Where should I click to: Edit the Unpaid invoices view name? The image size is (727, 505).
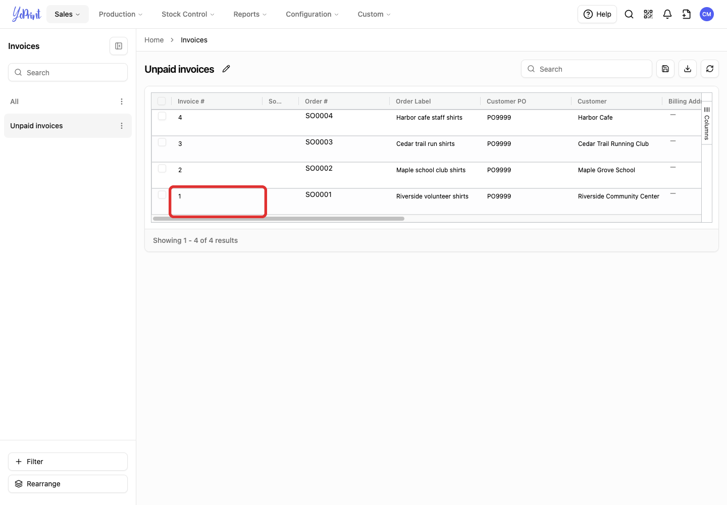(226, 69)
